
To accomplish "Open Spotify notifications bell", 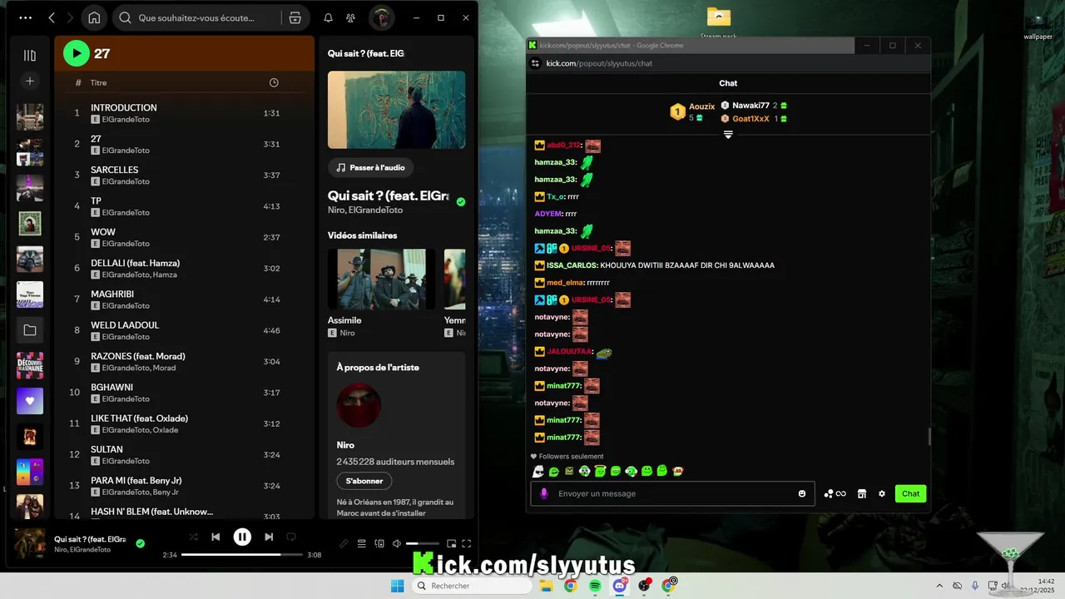I will coord(328,17).
